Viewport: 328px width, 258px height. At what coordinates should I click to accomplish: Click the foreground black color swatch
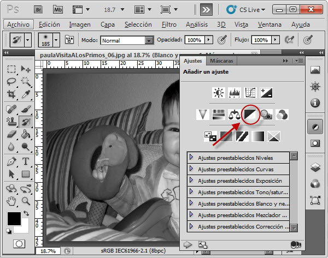14,219
